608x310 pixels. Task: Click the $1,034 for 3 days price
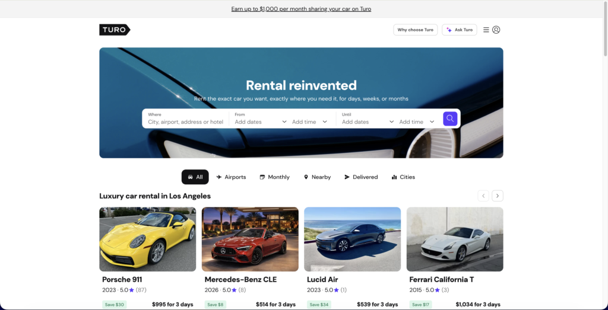coord(478,305)
